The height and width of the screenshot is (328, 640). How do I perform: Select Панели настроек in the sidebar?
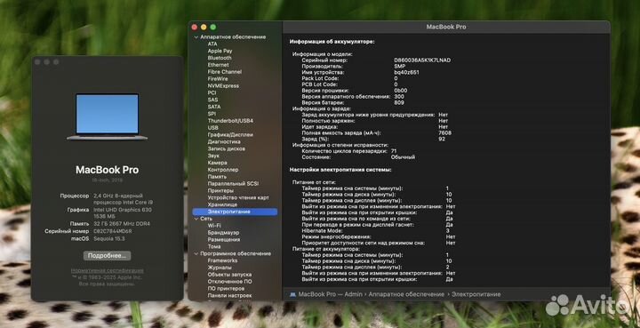229,295
